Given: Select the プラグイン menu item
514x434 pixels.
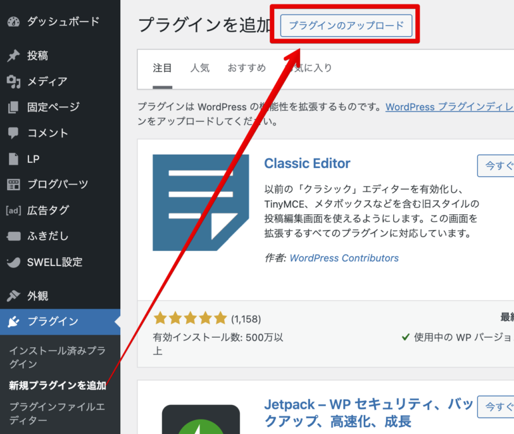Looking at the screenshot, I should point(60,321).
